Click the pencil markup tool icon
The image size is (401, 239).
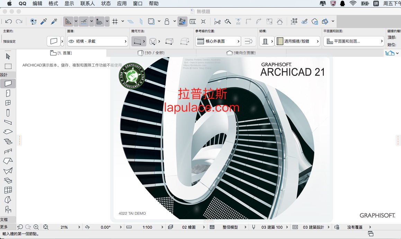pyautogui.click(x=304, y=21)
